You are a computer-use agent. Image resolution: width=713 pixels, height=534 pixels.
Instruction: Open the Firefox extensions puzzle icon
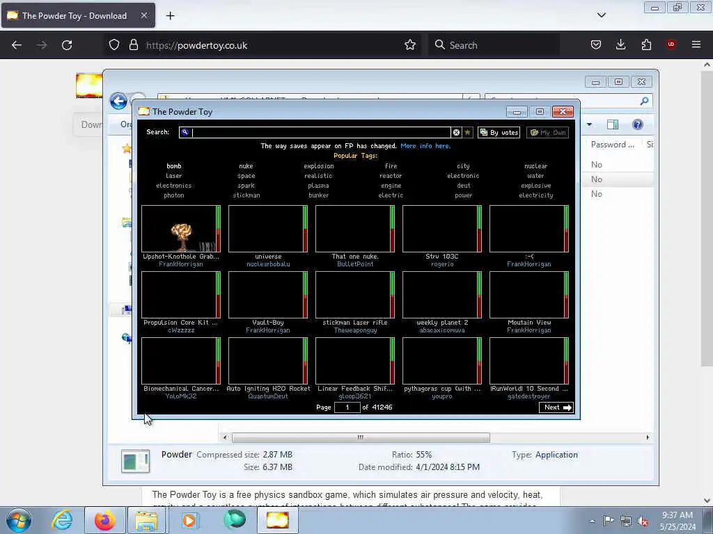tap(646, 44)
